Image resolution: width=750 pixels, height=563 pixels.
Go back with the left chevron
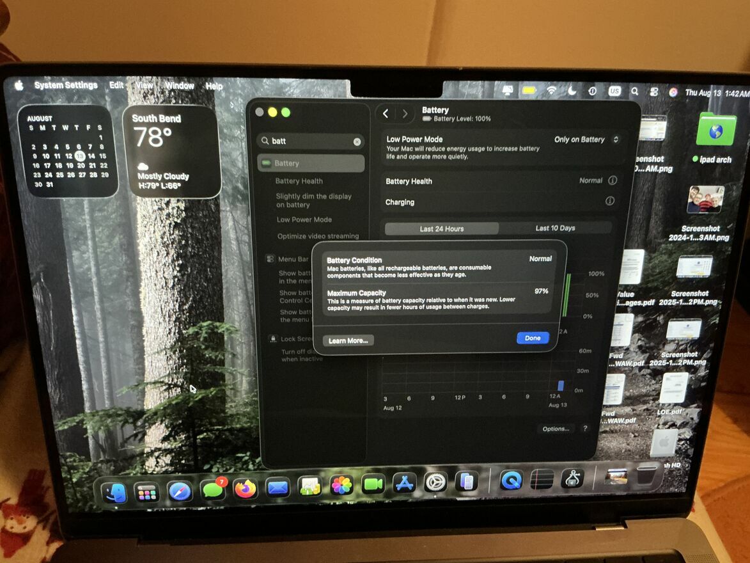[386, 113]
